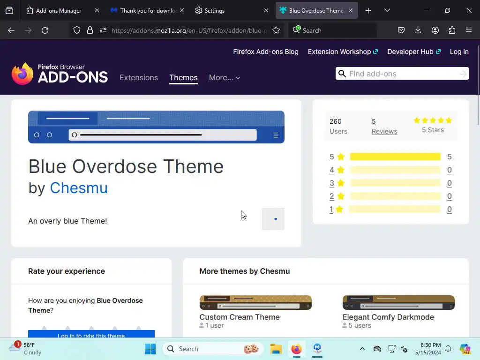Go back to previous page
480x360 pixels.
11,30
